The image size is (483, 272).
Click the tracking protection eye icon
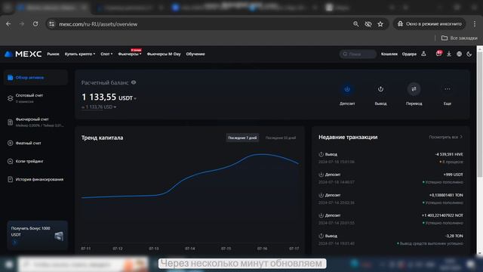tap(368, 23)
